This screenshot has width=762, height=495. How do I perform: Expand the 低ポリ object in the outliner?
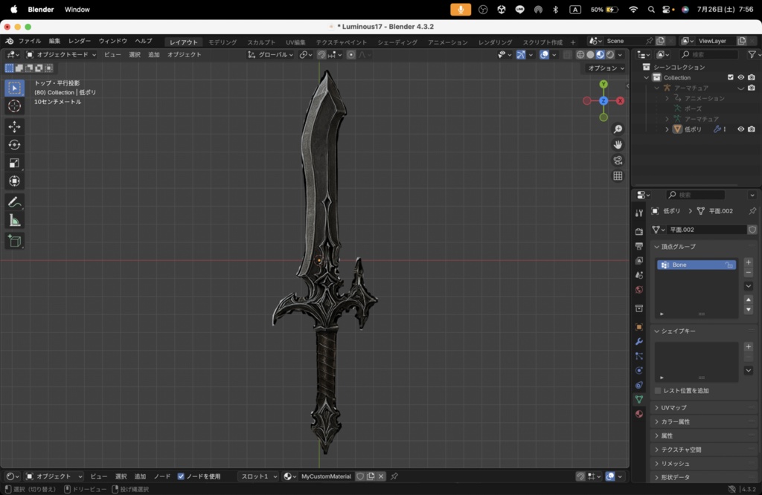tap(667, 129)
